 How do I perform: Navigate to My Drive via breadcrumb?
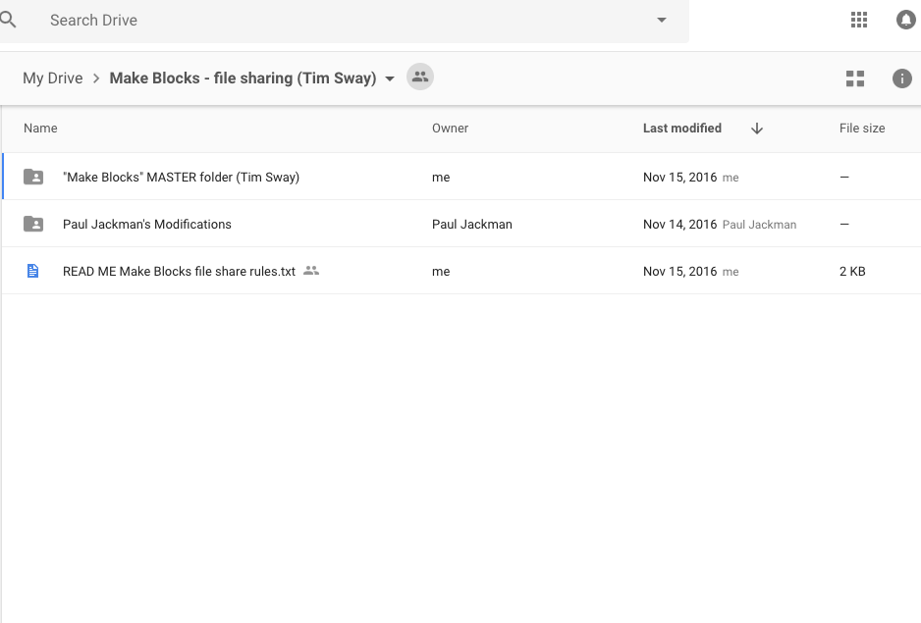pos(52,78)
